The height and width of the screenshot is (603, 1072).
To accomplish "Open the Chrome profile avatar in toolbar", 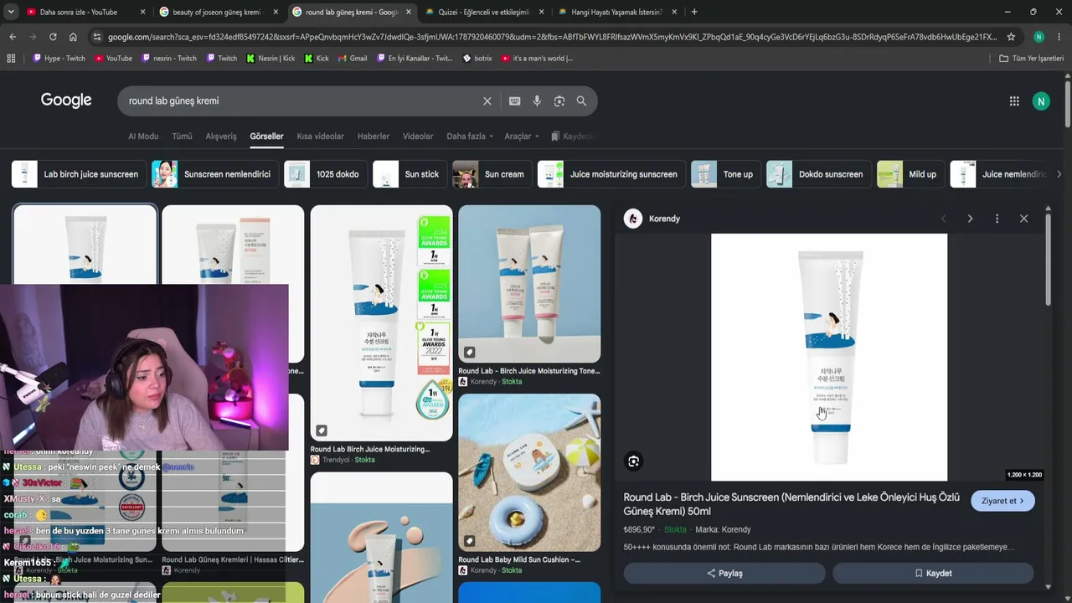I will pos(1038,37).
